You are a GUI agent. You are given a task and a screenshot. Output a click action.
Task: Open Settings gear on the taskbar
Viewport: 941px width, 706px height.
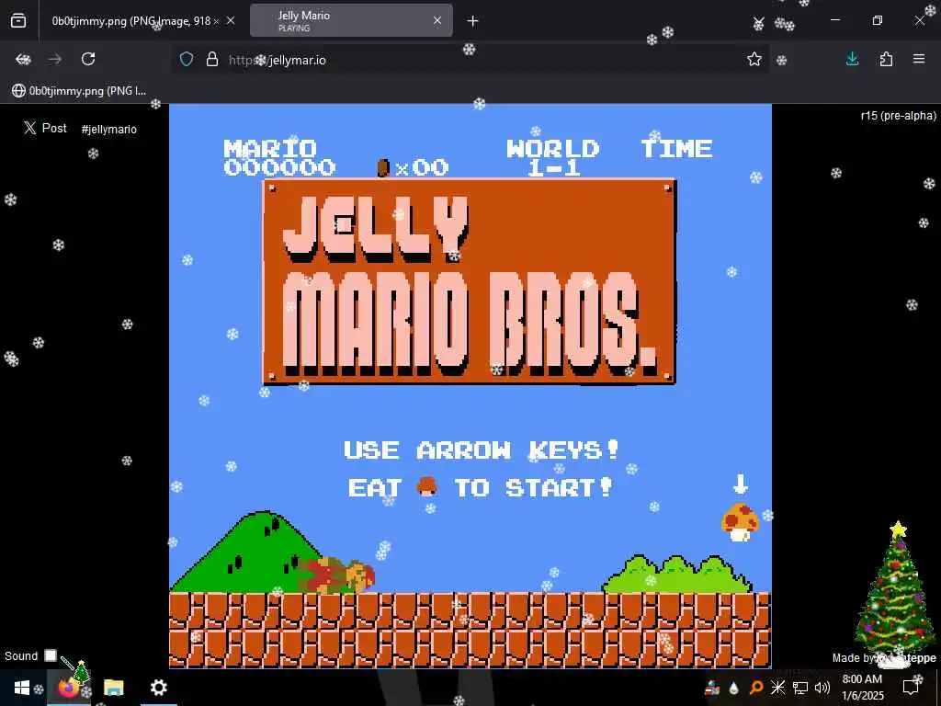coord(158,688)
